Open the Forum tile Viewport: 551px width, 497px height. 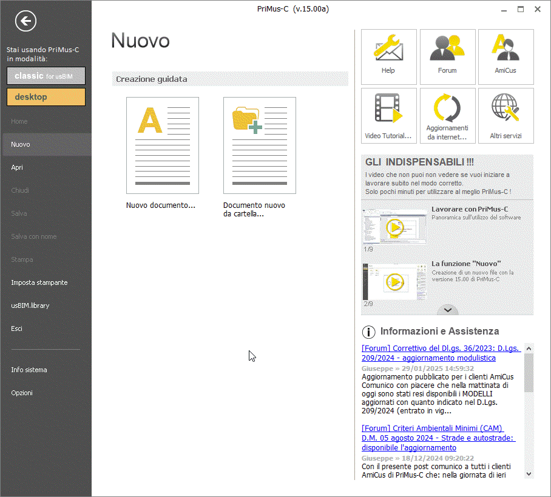[x=447, y=56]
